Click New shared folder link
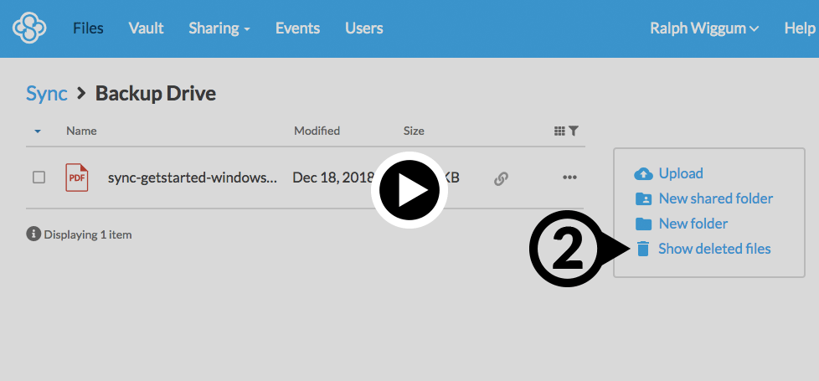819x381 pixels. pyautogui.click(x=715, y=198)
